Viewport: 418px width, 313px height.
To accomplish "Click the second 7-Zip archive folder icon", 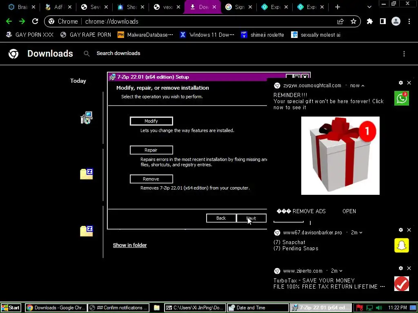I will pos(87,231).
